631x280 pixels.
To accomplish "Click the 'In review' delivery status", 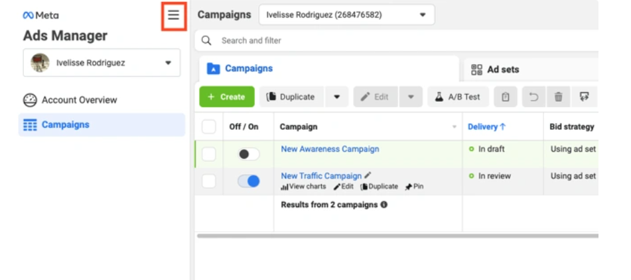I will pos(490,176).
